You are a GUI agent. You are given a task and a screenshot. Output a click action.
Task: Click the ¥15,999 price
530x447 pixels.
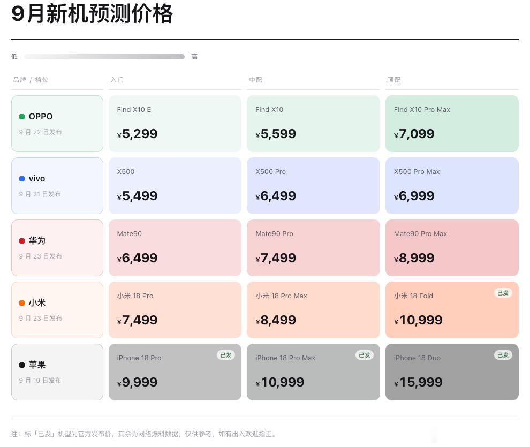tap(418, 383)
